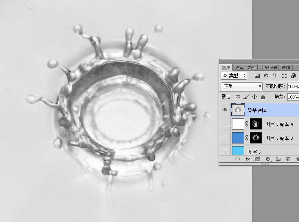This screenshot has height=222, width=299.
Task: Click the panel resize grip at bottom
Action: point(265,164)
